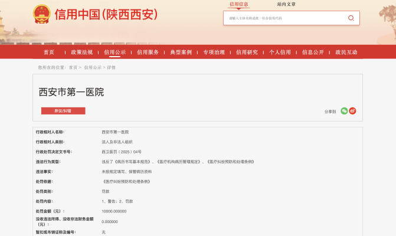
Task: Click the 暂扣或吊销证称及编号 value 无
Action: [103, 232]
